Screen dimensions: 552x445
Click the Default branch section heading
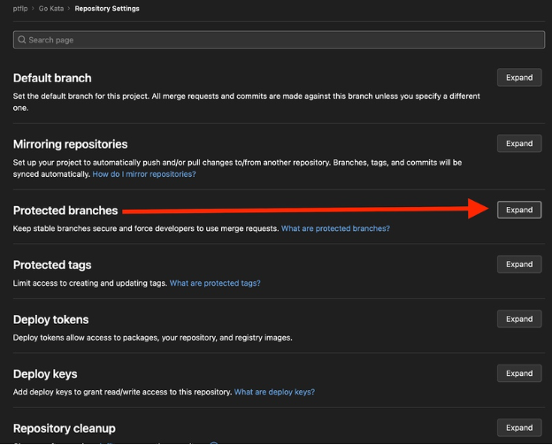click(52, 78)
